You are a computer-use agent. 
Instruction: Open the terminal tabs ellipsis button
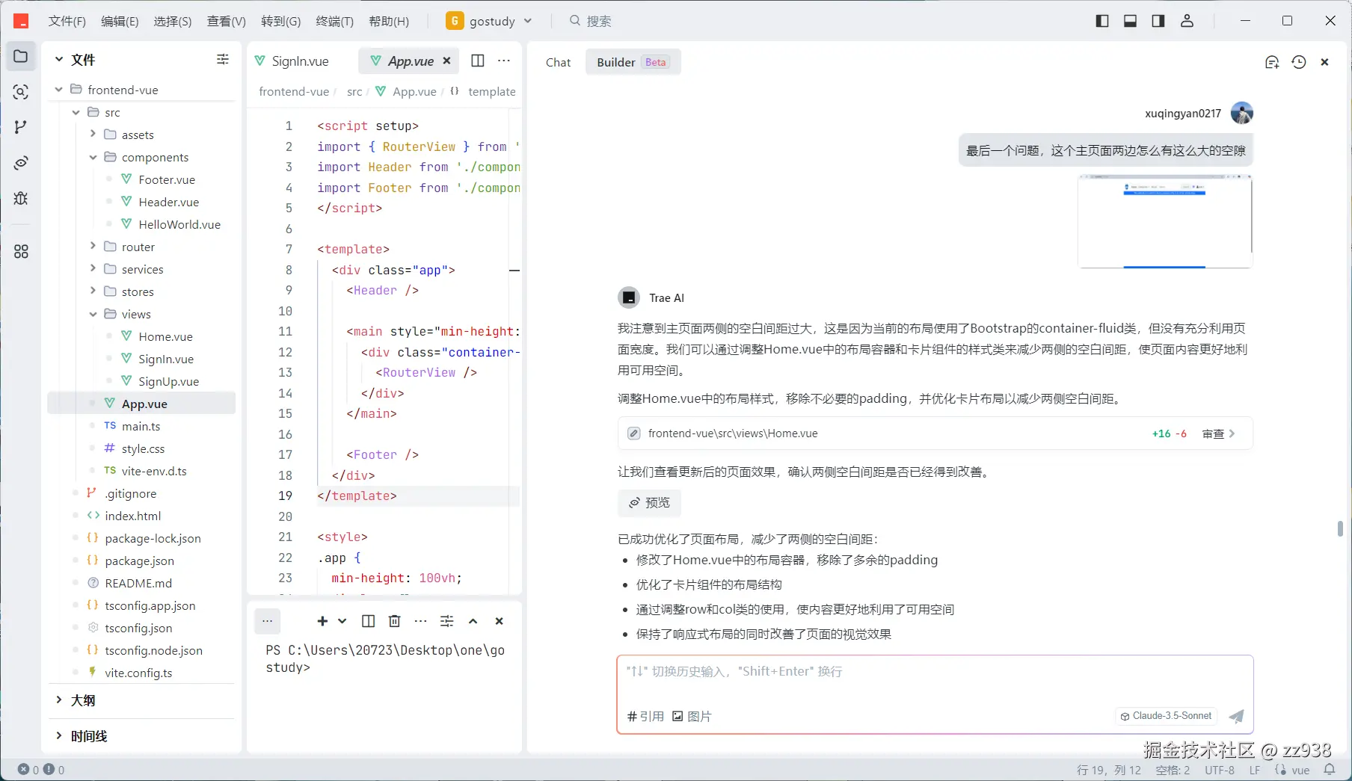point(268,621)
